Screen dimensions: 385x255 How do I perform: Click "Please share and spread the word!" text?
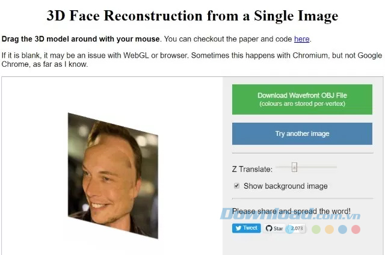tap(291, 212)
